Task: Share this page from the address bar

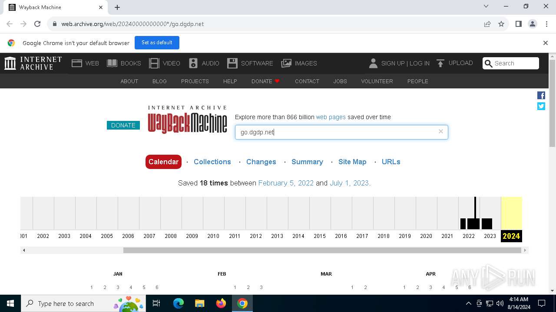Action: coord(487,24)
